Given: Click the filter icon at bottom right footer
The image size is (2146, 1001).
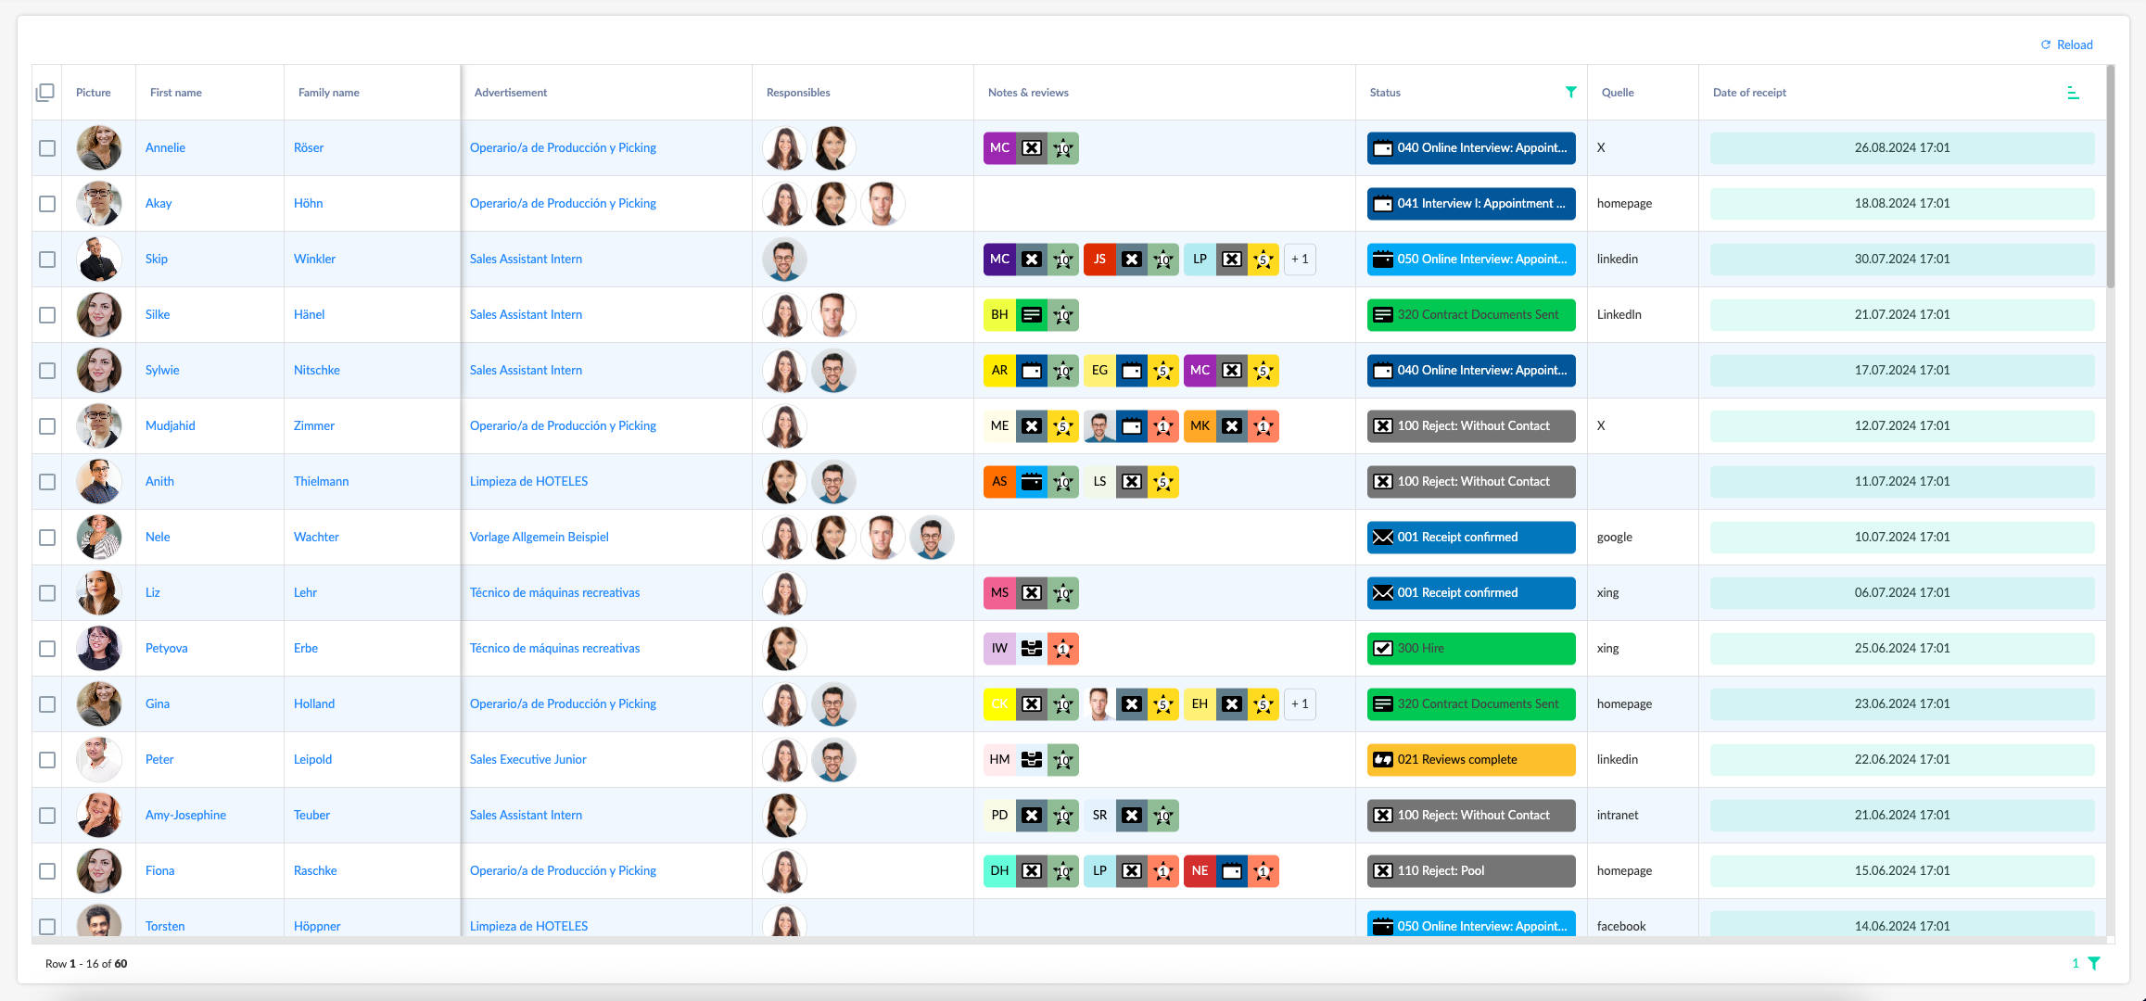Looking at the screenshot, I should [2093, 963].
